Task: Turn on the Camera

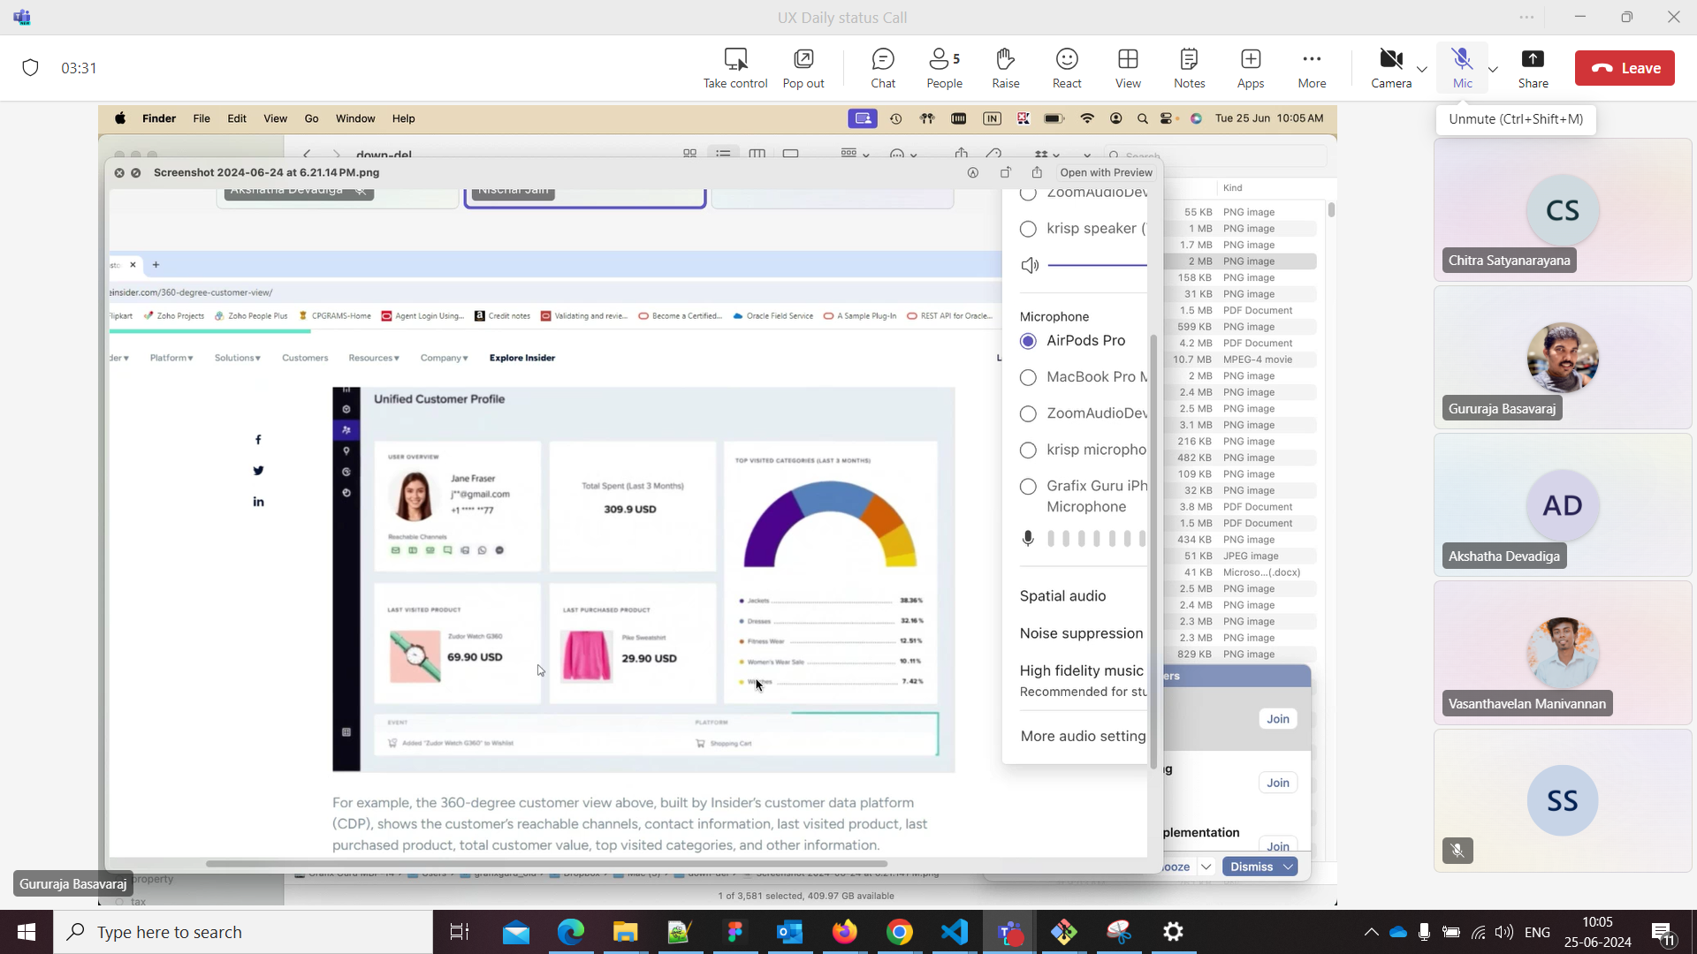Action: [1390, 68]
